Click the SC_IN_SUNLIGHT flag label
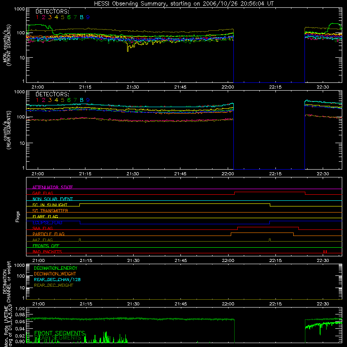This screenshot has width=347, height=347. pyautogui.click(x=50, y=205)
